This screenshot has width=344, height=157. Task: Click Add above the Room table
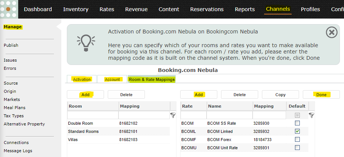tap(85, 95)
